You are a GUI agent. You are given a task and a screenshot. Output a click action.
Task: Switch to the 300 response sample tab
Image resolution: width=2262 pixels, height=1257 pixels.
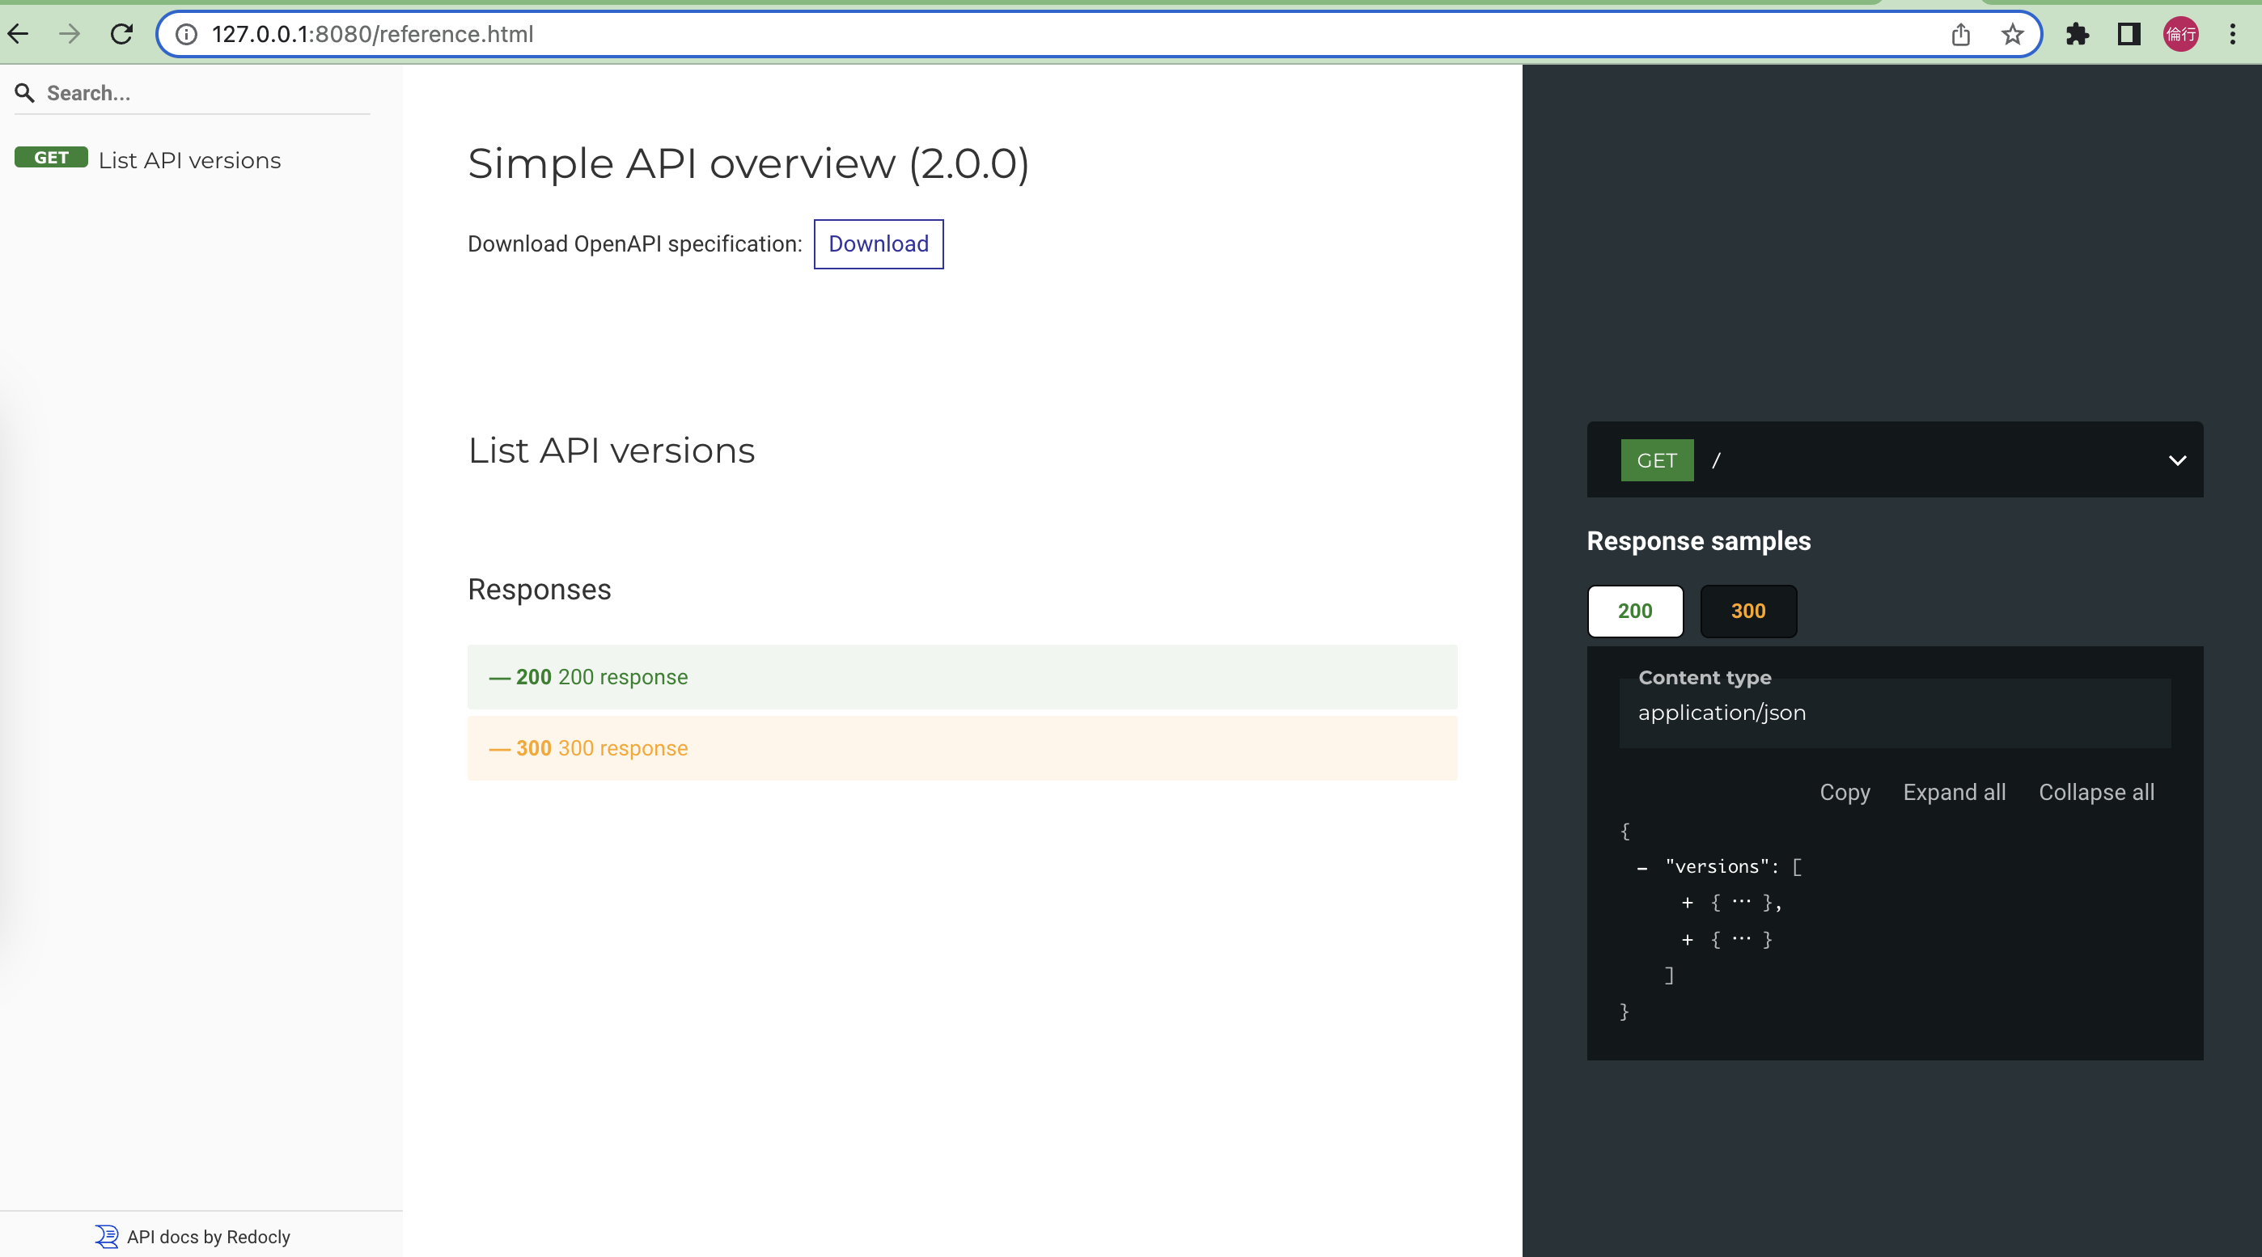(x=1747, y=611)
